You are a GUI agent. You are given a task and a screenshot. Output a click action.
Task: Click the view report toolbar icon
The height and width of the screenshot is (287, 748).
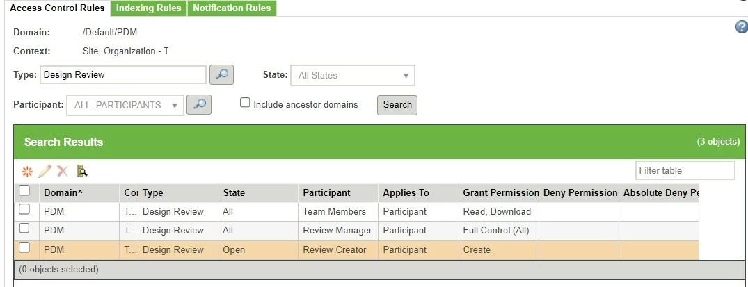click(82, 171)
